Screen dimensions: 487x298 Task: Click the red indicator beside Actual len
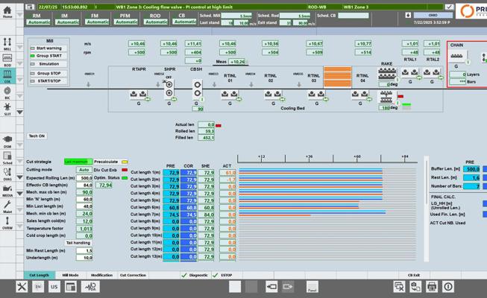[219, 125]
